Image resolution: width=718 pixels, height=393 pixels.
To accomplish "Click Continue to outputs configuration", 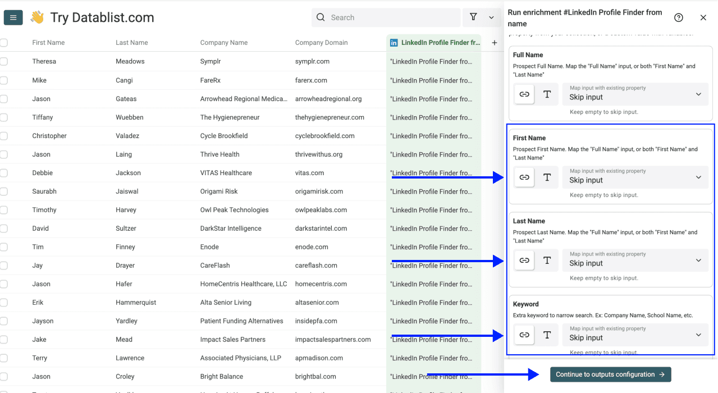I will [x=610, y=374].
